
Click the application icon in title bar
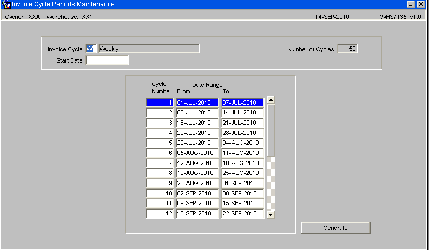[x=6, y=4]
